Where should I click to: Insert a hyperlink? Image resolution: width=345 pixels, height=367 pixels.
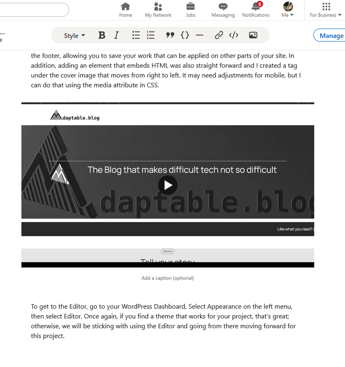coord(219,35)
